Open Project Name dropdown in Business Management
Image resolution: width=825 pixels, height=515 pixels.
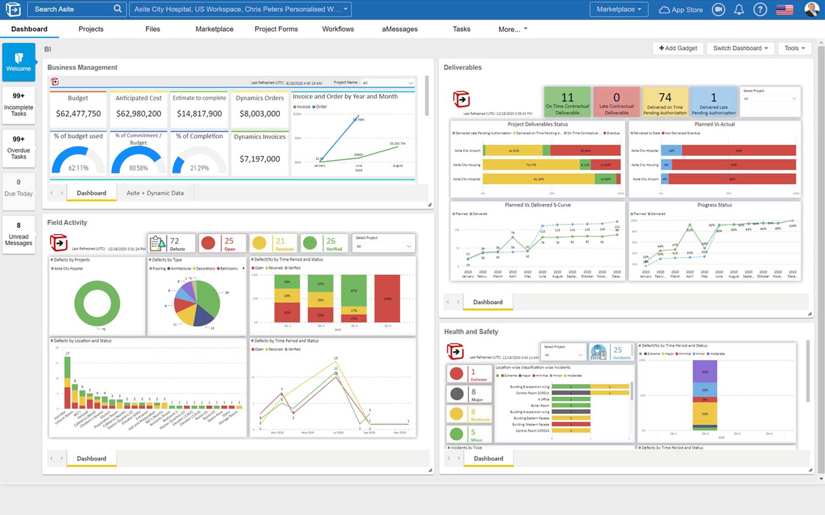pyautogui.click(x=388, y=82)
